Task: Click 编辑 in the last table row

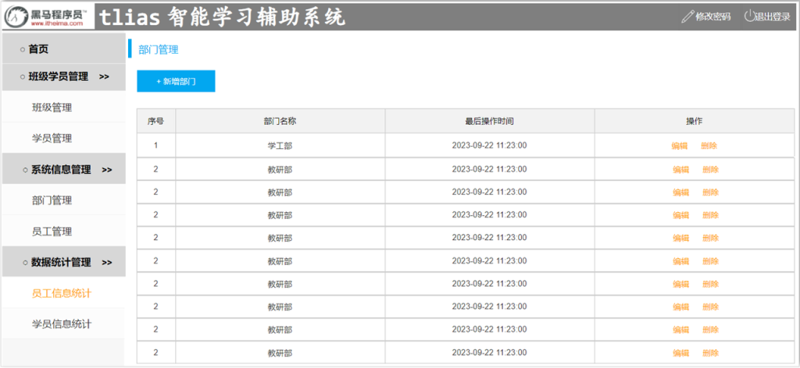Action: click(680, 353)
